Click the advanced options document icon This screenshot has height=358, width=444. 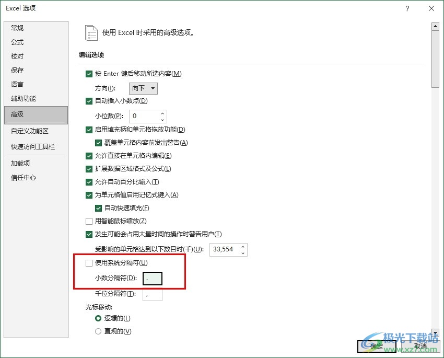coord(91,33)
